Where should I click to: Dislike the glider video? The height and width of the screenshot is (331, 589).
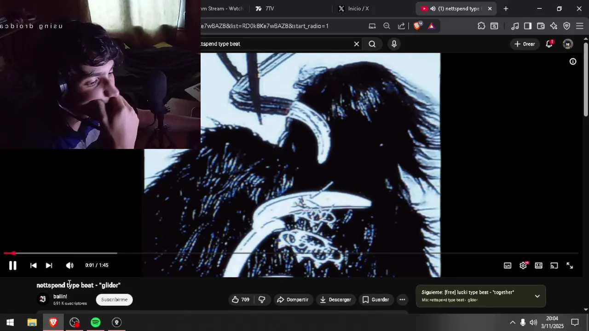(x=262, y=300)
